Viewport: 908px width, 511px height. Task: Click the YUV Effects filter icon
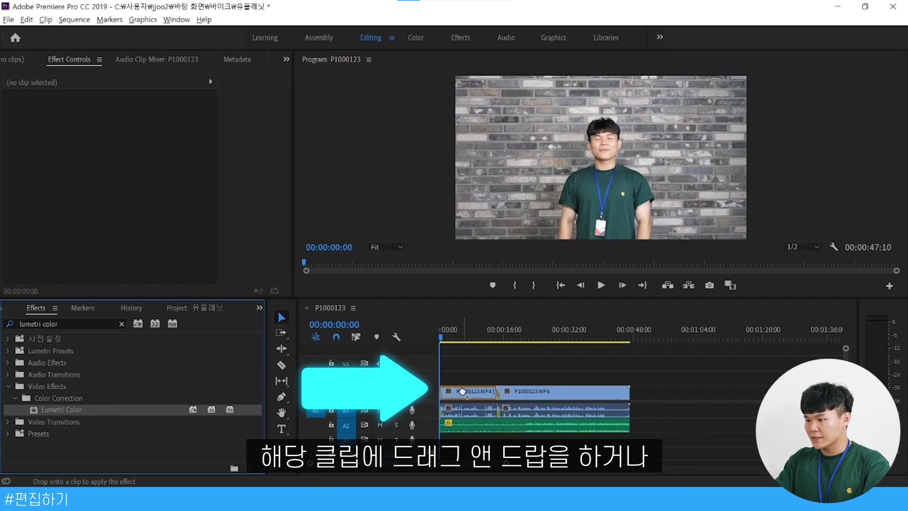[x=173, y=324]
